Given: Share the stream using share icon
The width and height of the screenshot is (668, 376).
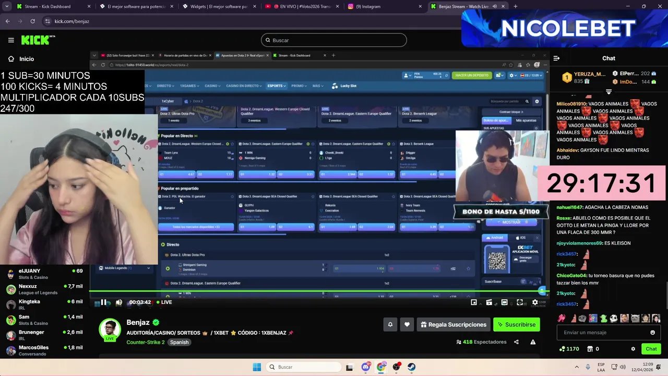Looking at the screenshot, I should coord(516,342).
